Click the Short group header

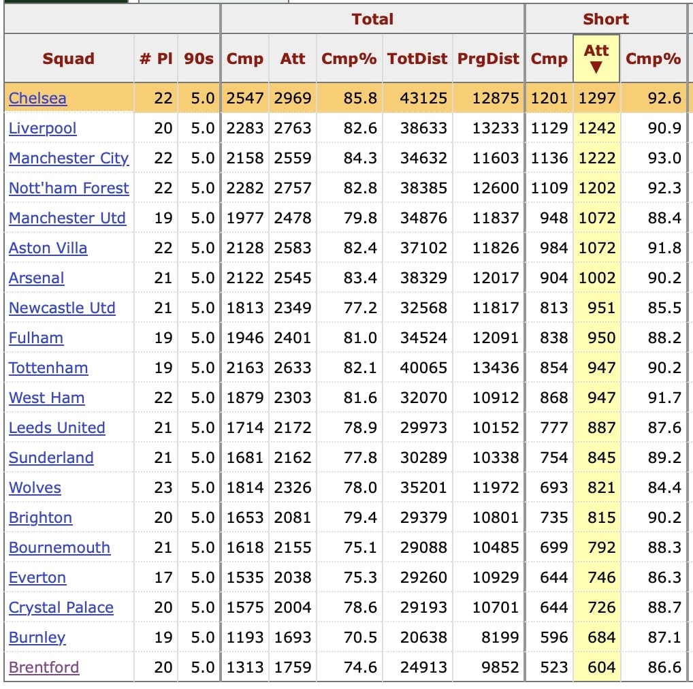coord(606,19)
